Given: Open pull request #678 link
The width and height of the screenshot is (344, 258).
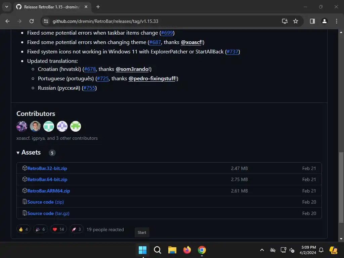Looking at the screenshot, I should [90, 69].
